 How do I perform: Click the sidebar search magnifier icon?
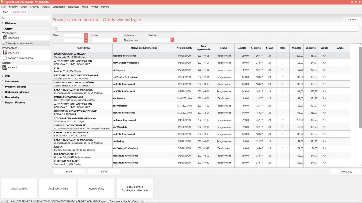pyautogui.click(x=4, y=18)
